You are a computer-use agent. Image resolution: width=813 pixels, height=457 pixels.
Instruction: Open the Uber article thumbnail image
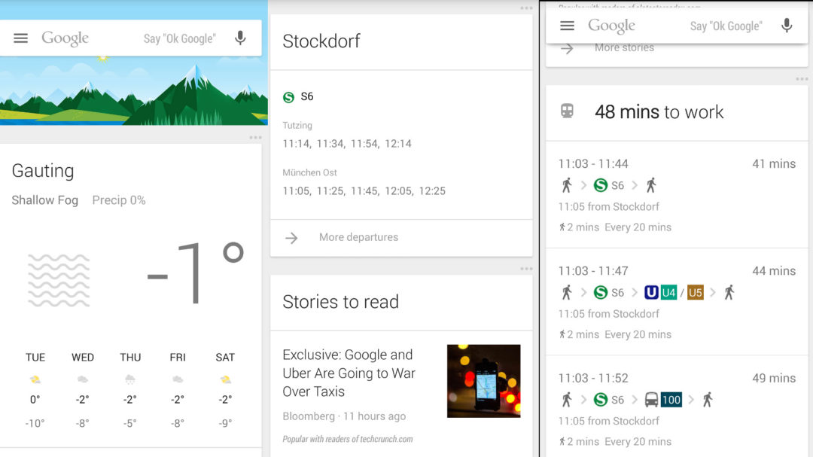click(484, 381)
